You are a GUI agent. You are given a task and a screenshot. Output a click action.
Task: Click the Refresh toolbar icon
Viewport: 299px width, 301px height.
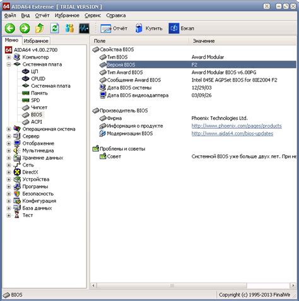[55, 28]
